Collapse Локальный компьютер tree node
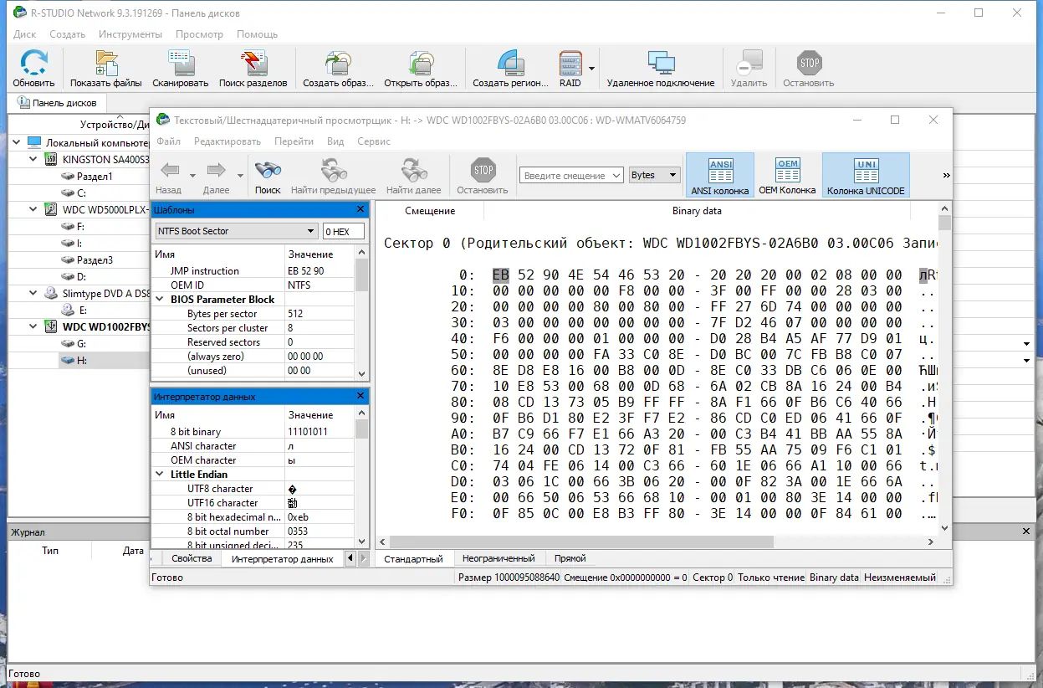Screen dimensions: 1043x688 (x=16, y=142)
